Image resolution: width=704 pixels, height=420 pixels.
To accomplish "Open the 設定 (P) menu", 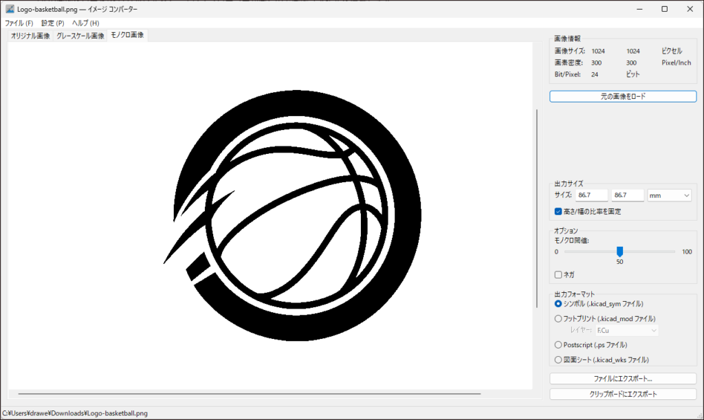I will pyautogui.click(x=52, y=23).
